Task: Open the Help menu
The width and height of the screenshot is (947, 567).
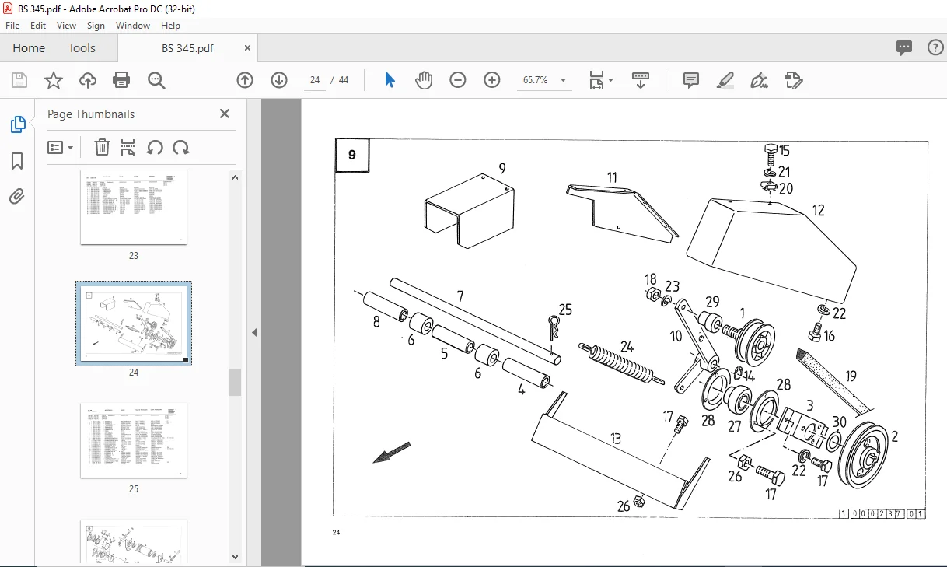Action: (x=170, y=26)
